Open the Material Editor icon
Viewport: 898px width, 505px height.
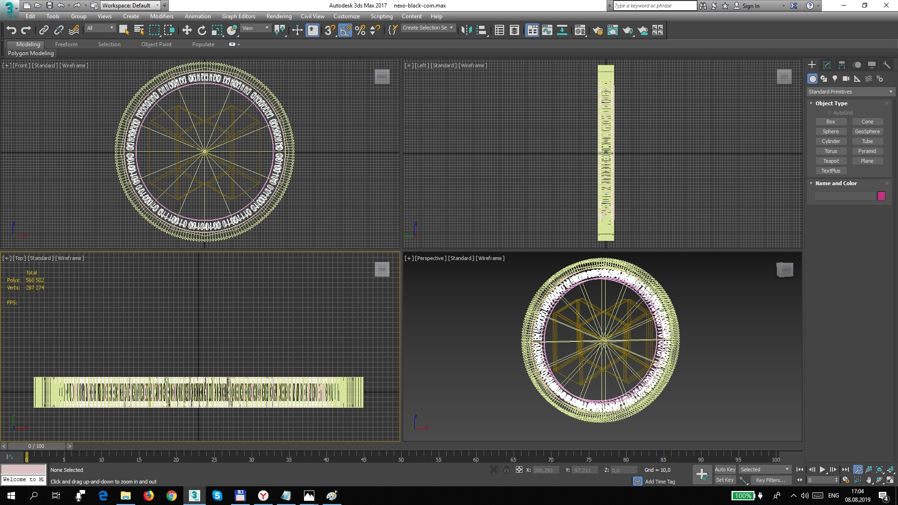click(x=580, y=30)
